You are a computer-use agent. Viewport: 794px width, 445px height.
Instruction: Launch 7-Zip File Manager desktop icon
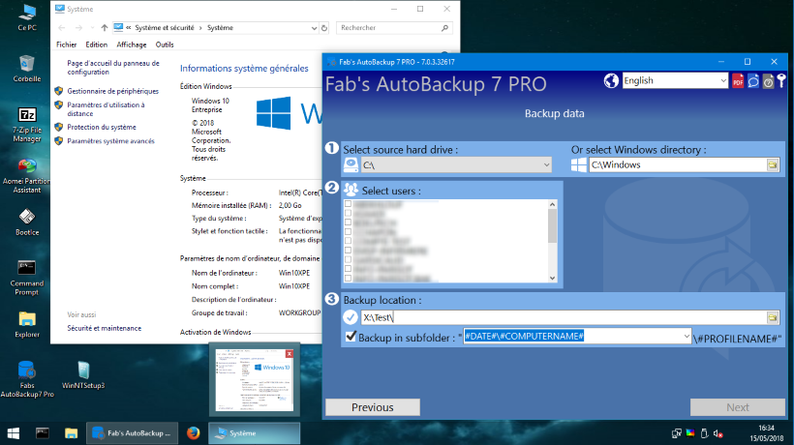click(x=27, y=125)
